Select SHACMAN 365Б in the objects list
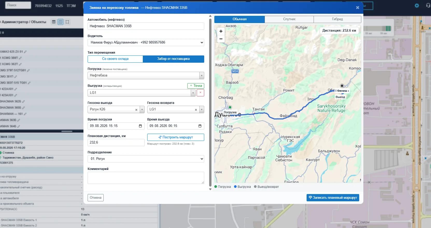Viewport: 431px width, 228px height. pyautogui.click(x=11, y=108)
